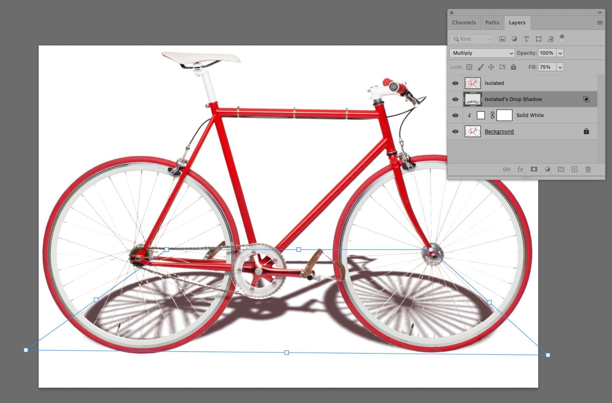Screen dimensions: 612x403
Task: Click the lock position move-arrows icon
Action: 491,67
